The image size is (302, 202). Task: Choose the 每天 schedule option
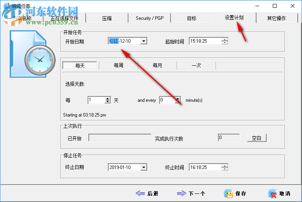coord(80,66)
